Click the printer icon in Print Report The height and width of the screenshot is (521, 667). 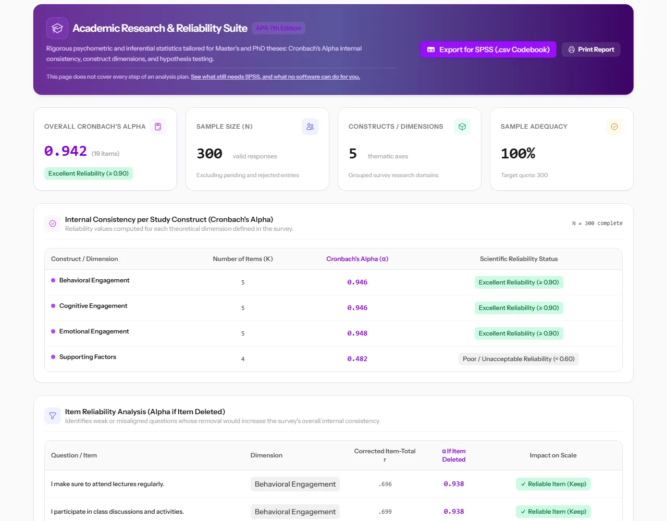click(572, 49)
